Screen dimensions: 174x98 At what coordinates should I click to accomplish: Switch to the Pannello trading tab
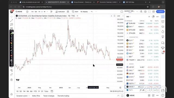(63, 96)
